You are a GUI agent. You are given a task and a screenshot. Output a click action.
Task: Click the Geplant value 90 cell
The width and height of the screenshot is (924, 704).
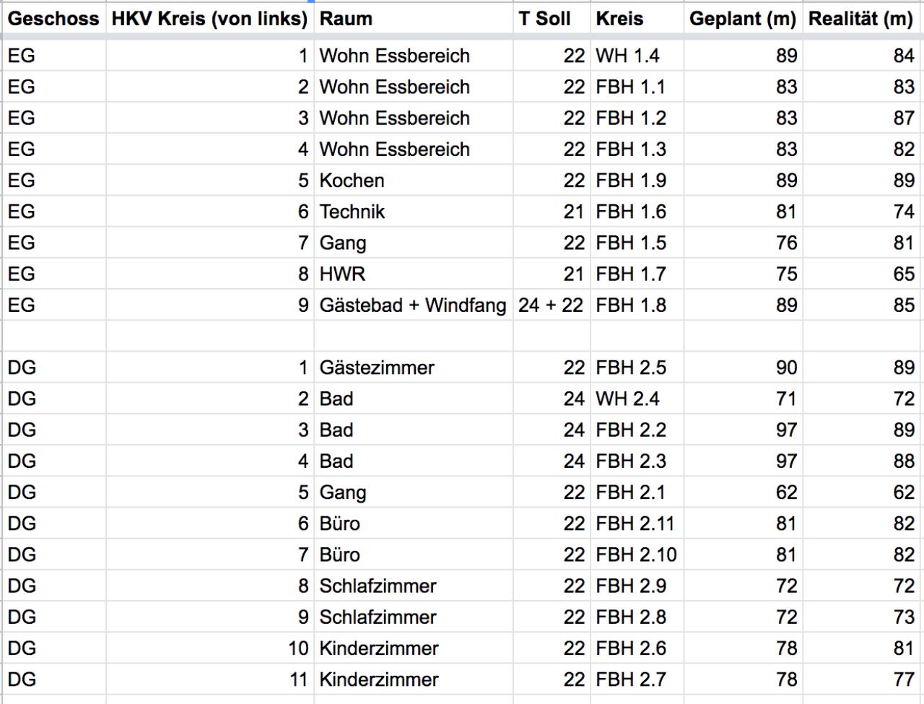[743, 367]
